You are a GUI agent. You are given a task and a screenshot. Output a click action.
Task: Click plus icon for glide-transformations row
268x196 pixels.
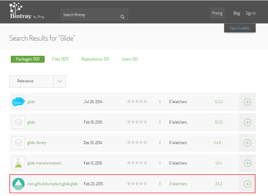247,164
